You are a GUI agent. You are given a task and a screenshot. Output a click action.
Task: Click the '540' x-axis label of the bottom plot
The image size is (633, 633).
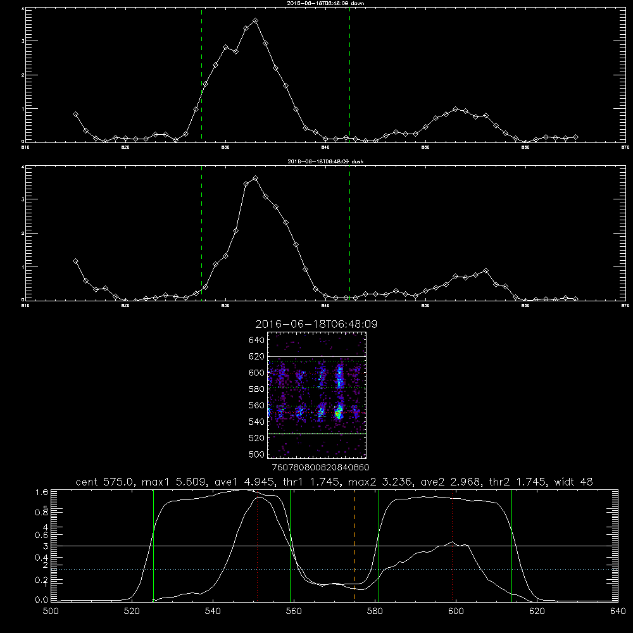coord(213,611)
